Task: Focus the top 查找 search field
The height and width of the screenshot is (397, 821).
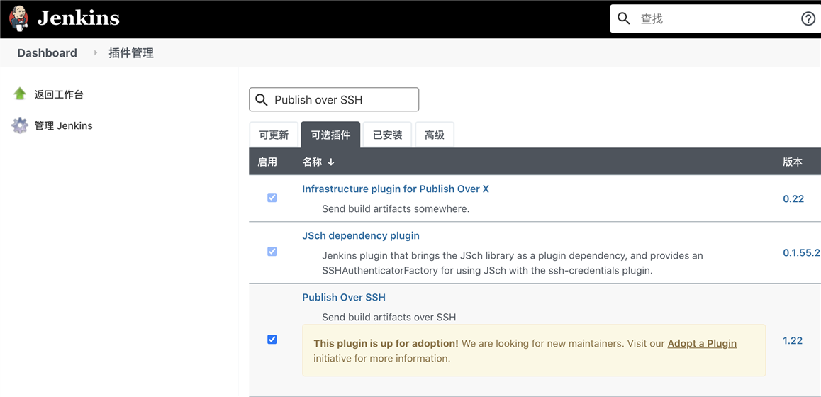Action: (715, 19)
